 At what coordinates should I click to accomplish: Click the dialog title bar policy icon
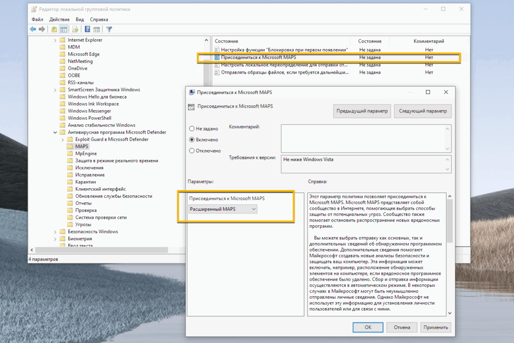(192, 92)
